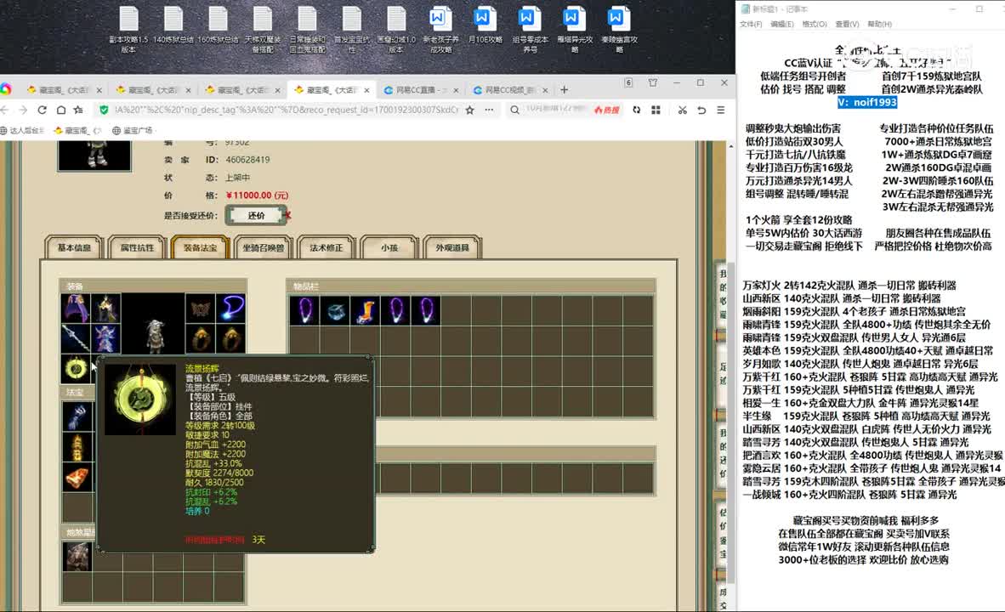Click the 热搜 hot search button
Viewport: 1005px width, 612px height.
[x=606, y=110]
